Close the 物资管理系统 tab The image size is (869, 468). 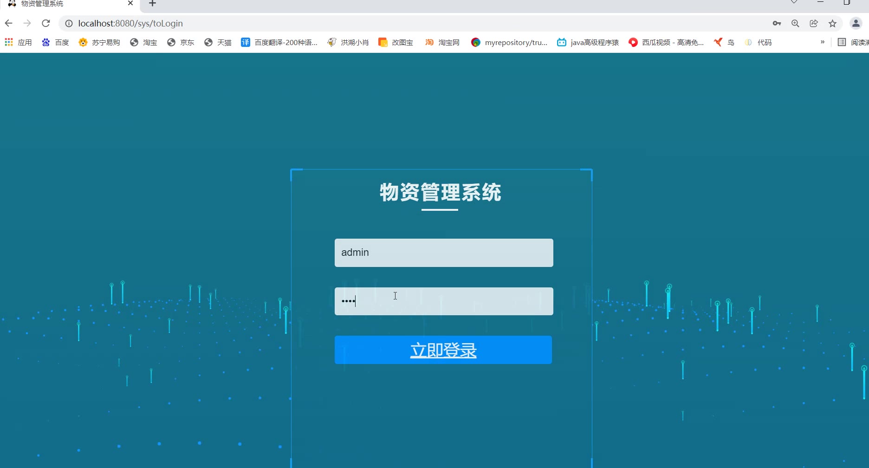tap(130, 3)
